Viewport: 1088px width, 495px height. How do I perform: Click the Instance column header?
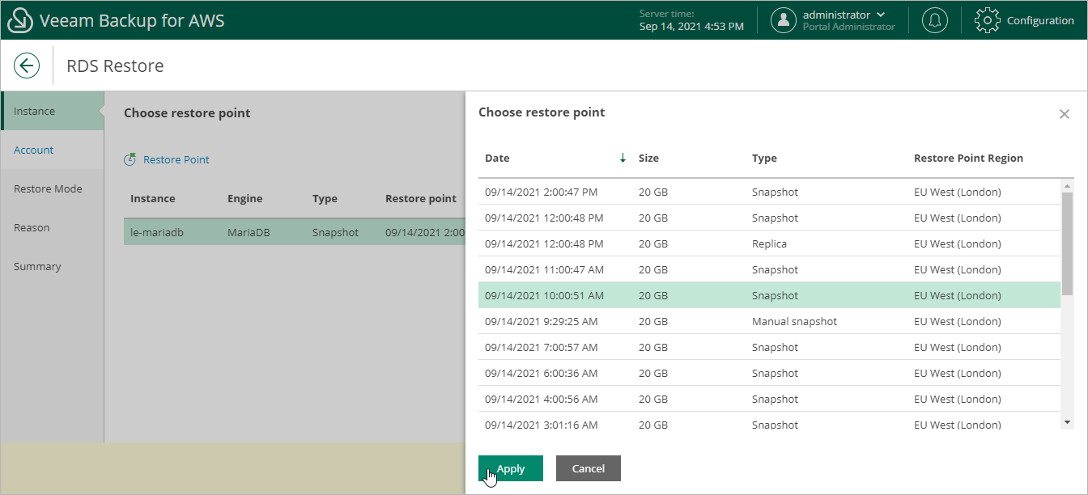pyautogui.click(x=152, y=198)
